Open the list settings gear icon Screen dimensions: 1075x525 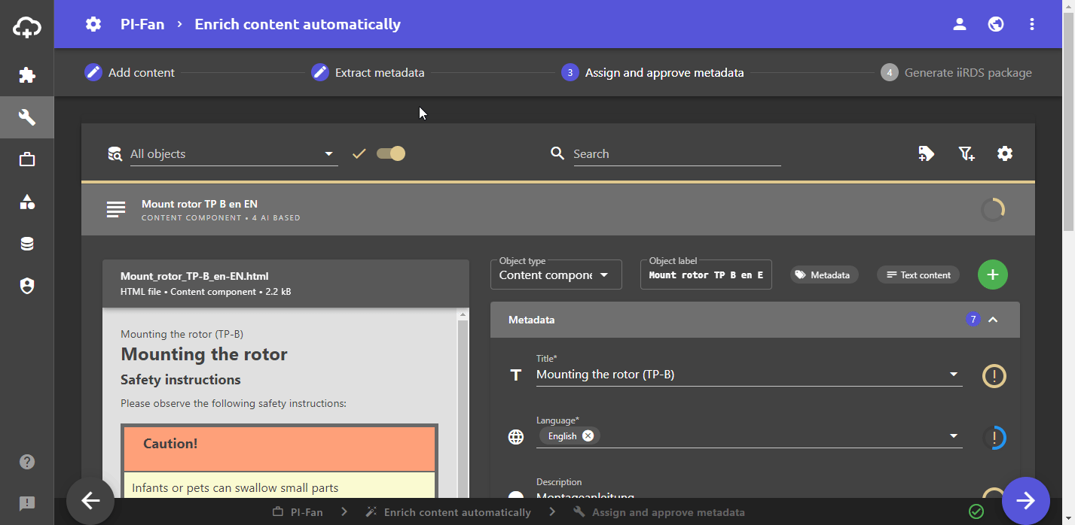(1005, 153)
